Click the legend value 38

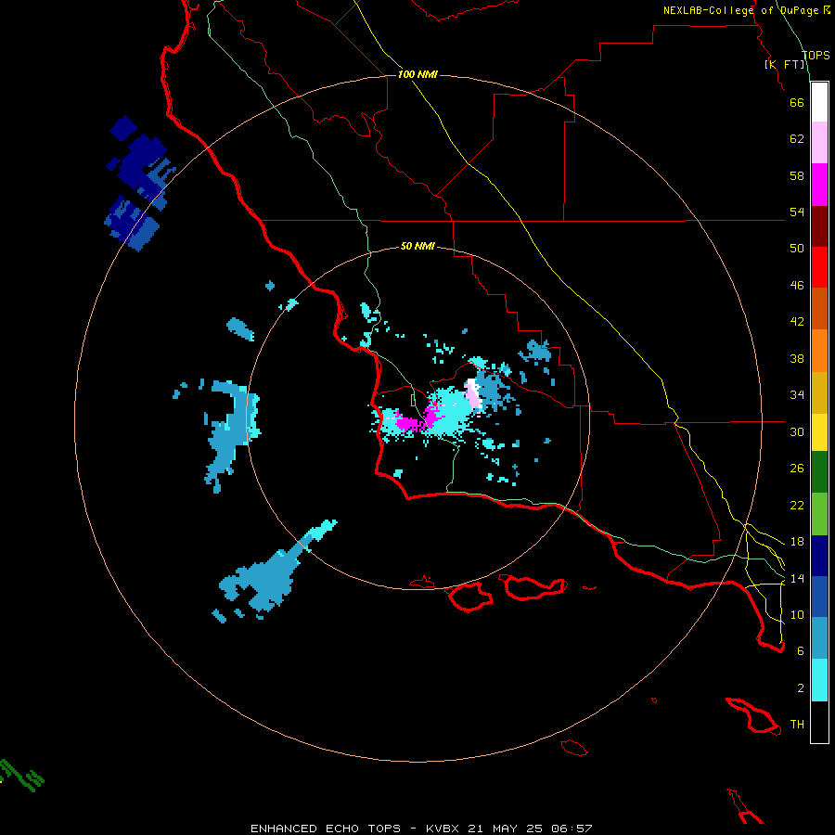coord(797,358)
